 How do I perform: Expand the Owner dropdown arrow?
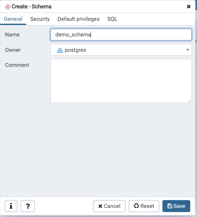(x=188, y=50)
